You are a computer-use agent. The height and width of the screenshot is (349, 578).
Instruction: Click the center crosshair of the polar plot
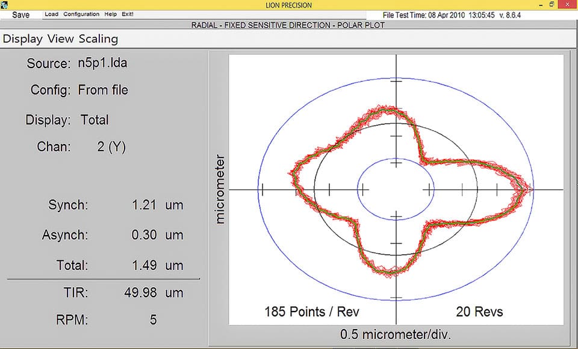(x=396, y=190)
